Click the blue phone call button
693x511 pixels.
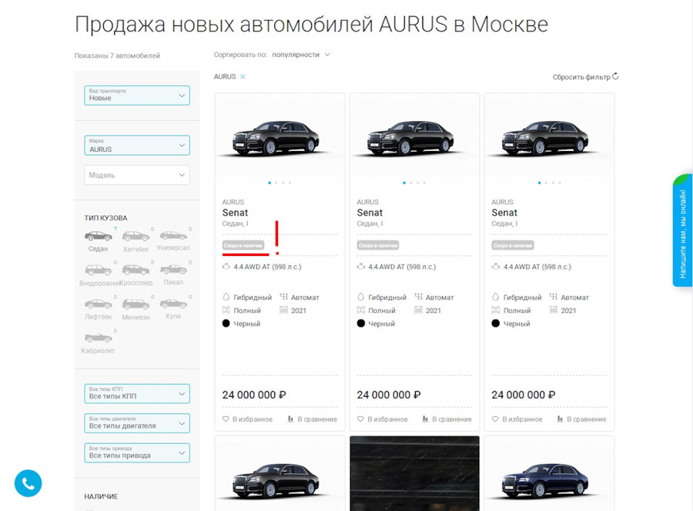click(28, 483)
